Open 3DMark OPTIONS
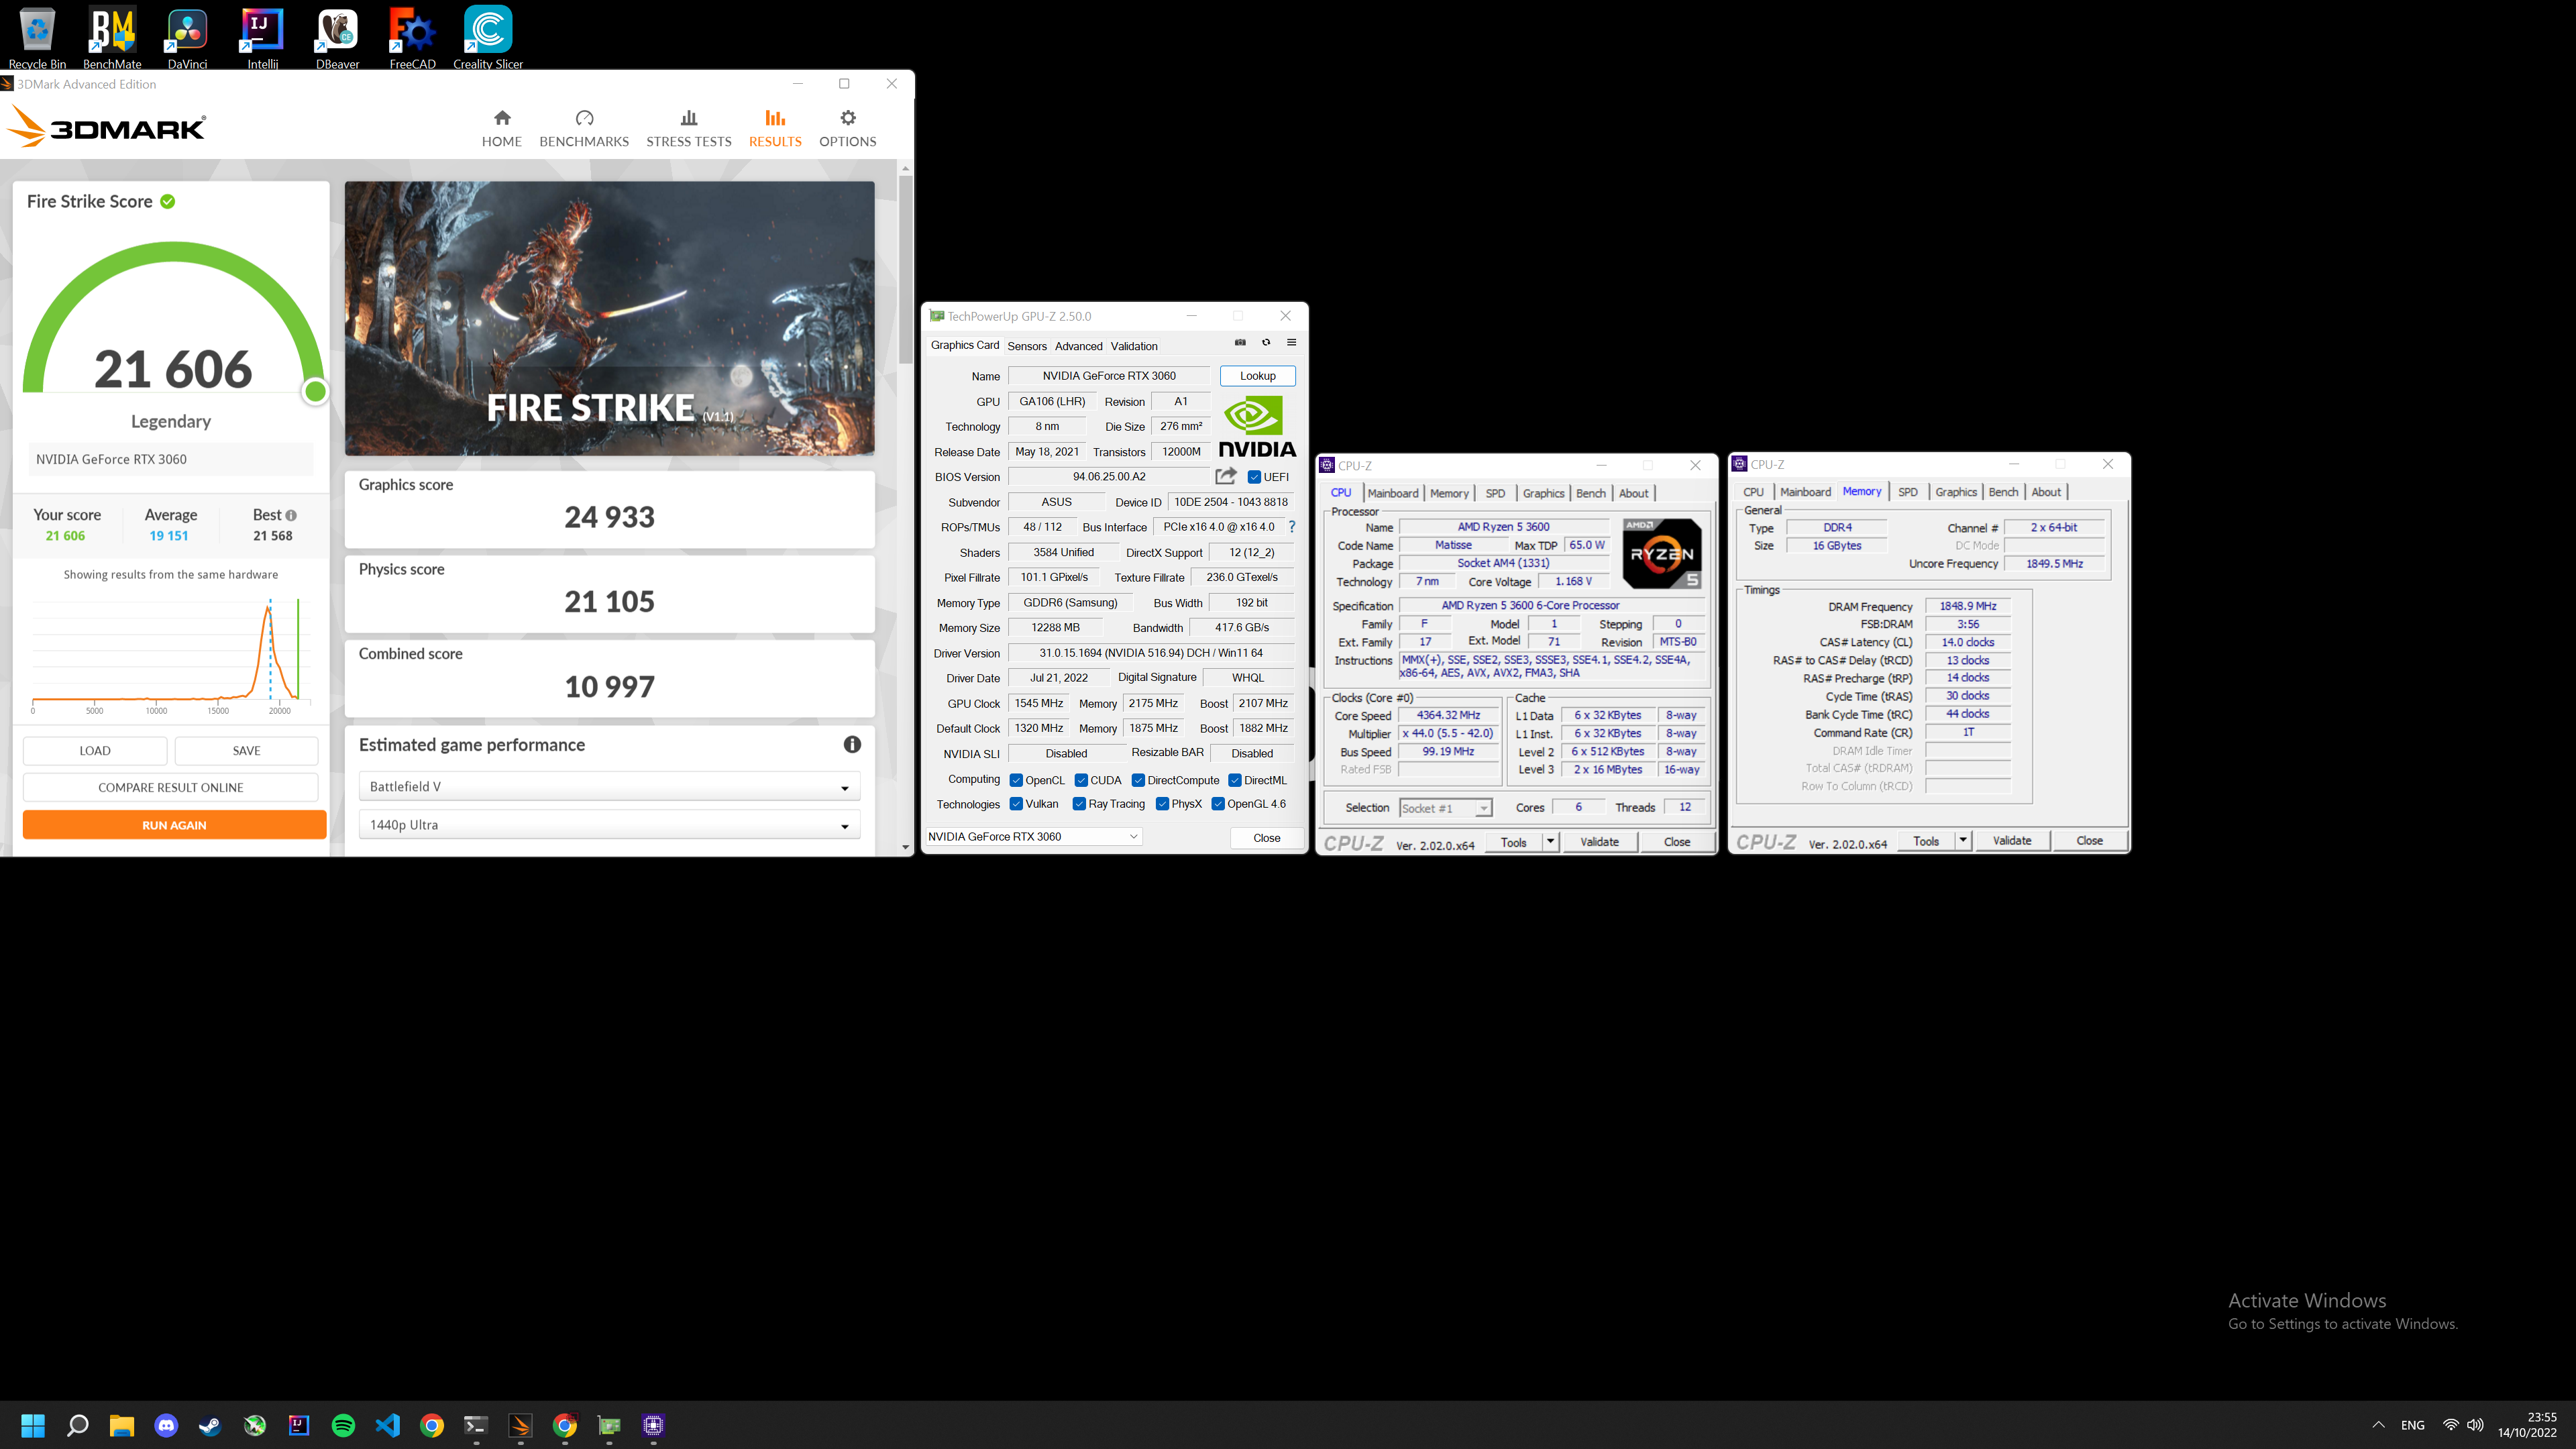The height and width of the screenshot is (1449, 2576). (848, 129)
